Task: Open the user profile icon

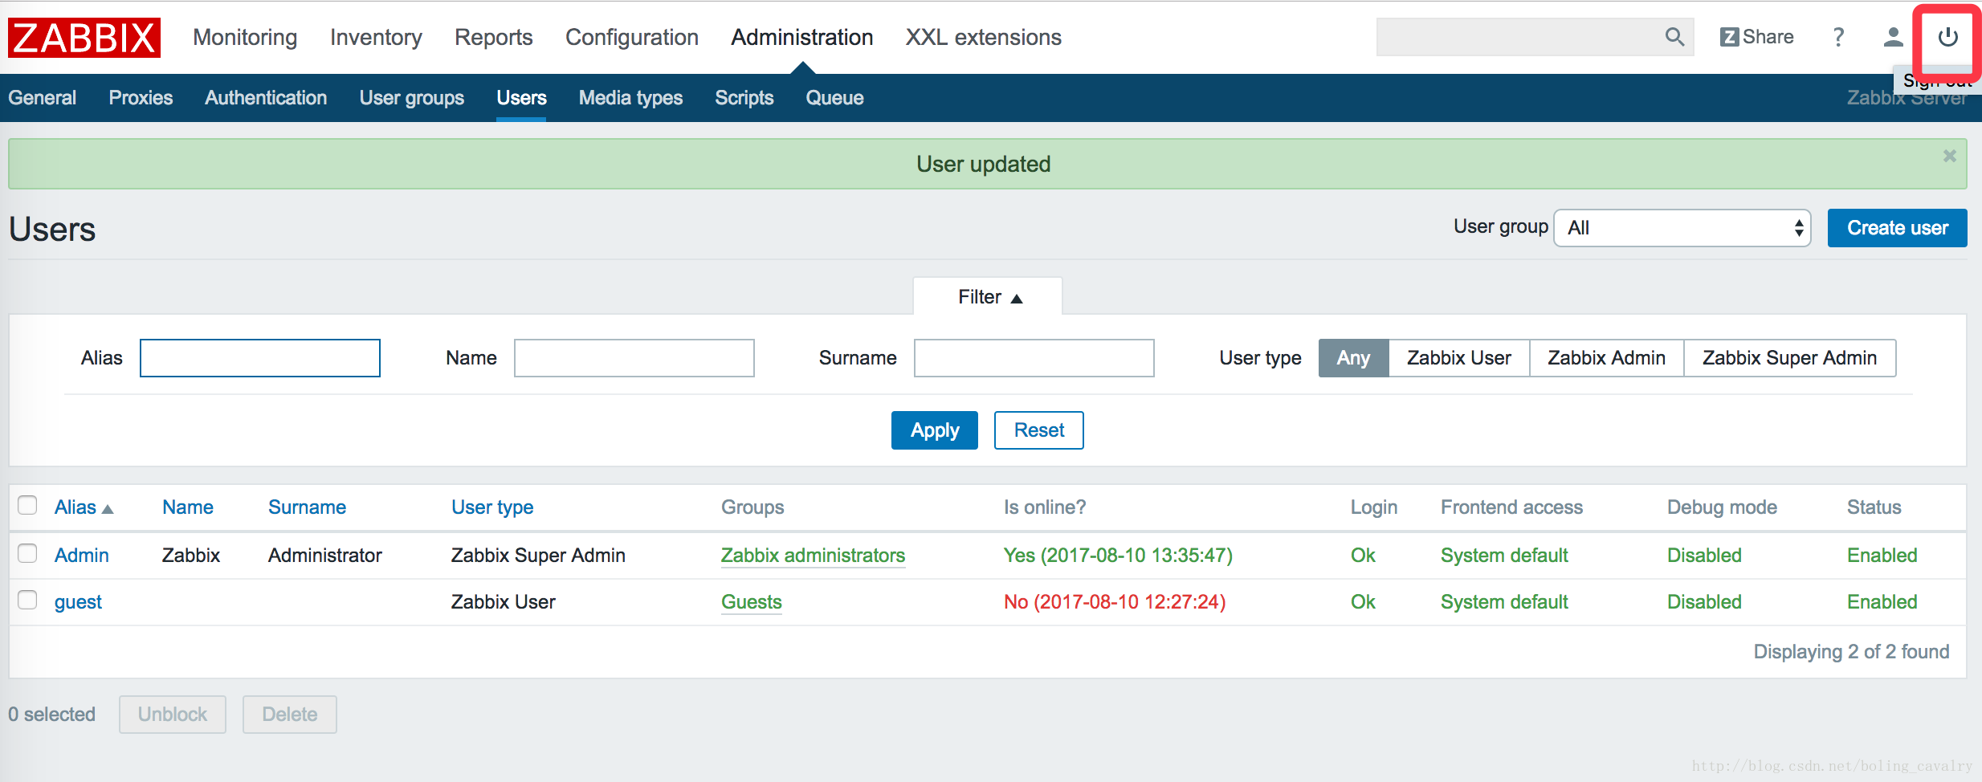Action: (1893, 37)
